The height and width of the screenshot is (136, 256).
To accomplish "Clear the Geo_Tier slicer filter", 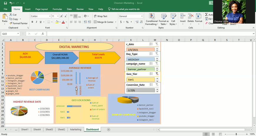I will [x=157, y=74].
